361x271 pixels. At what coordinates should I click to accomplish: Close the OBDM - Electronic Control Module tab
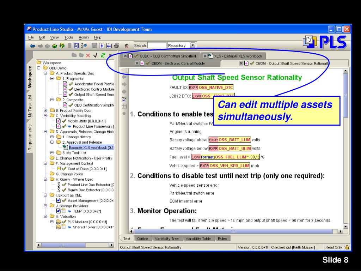[x=137, y=63]
